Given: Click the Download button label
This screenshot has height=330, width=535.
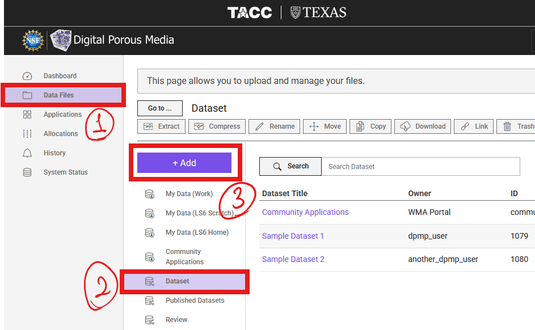Looking at the screenshot, I should 430,126.
